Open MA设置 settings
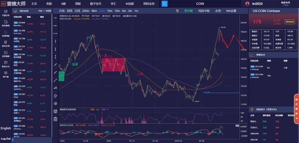 pyautogui.click(x=231, y=11)
